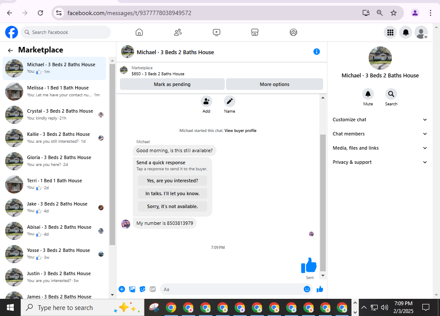Click the $650 - 3 Beds 2 Baths House listing

[x=158, y=74]
